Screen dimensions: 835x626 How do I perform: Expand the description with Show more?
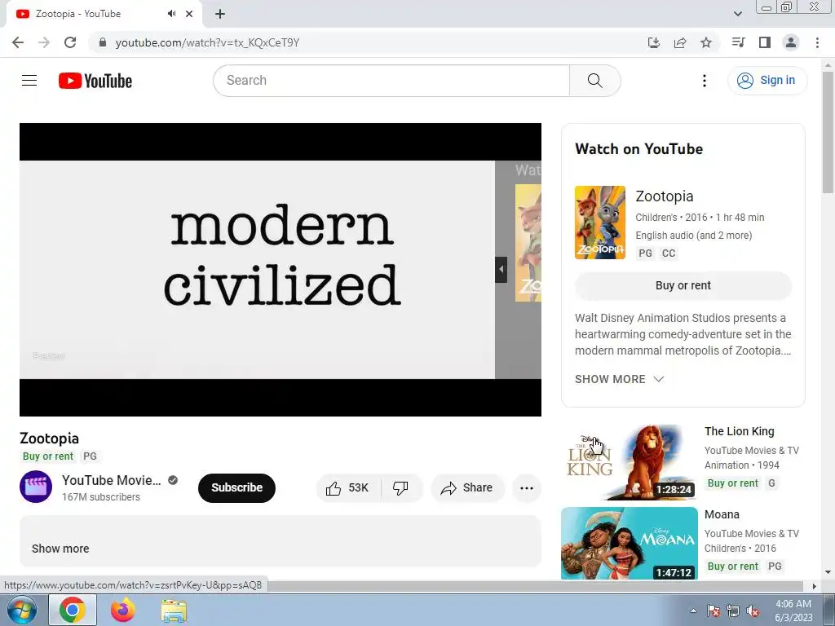60,549
